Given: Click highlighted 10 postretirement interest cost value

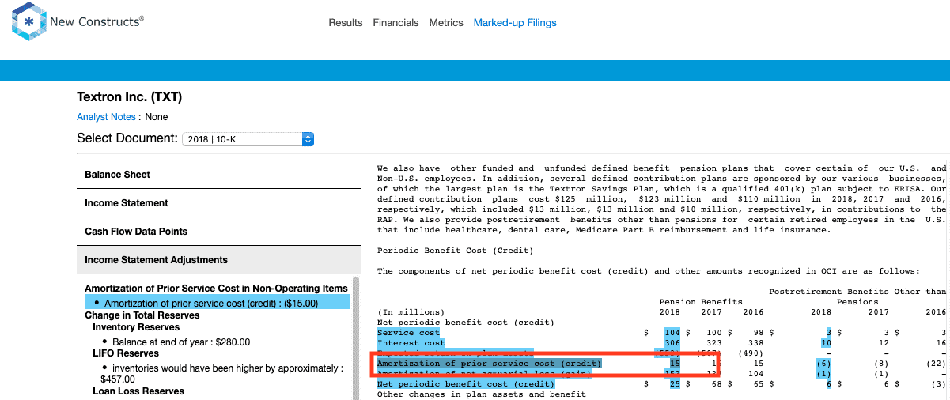Looking at the screenshot, I should click(826, 343).
